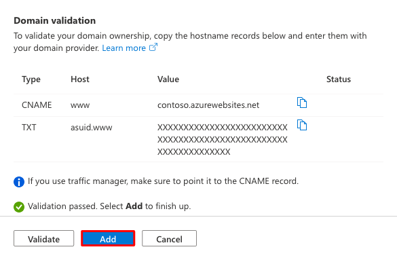Click the Add button to finish

(108, 238)
